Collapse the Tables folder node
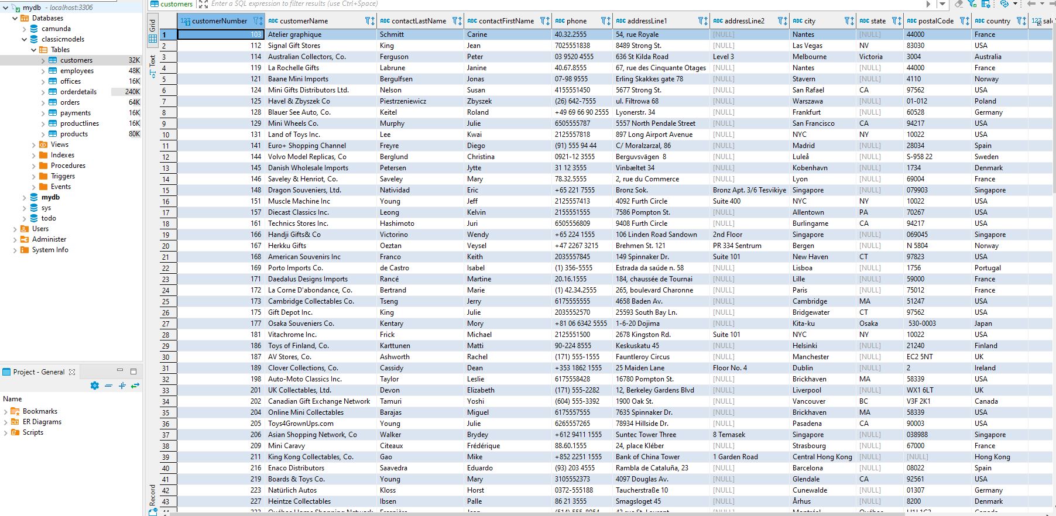1056x516 pixels. (33, 50)
